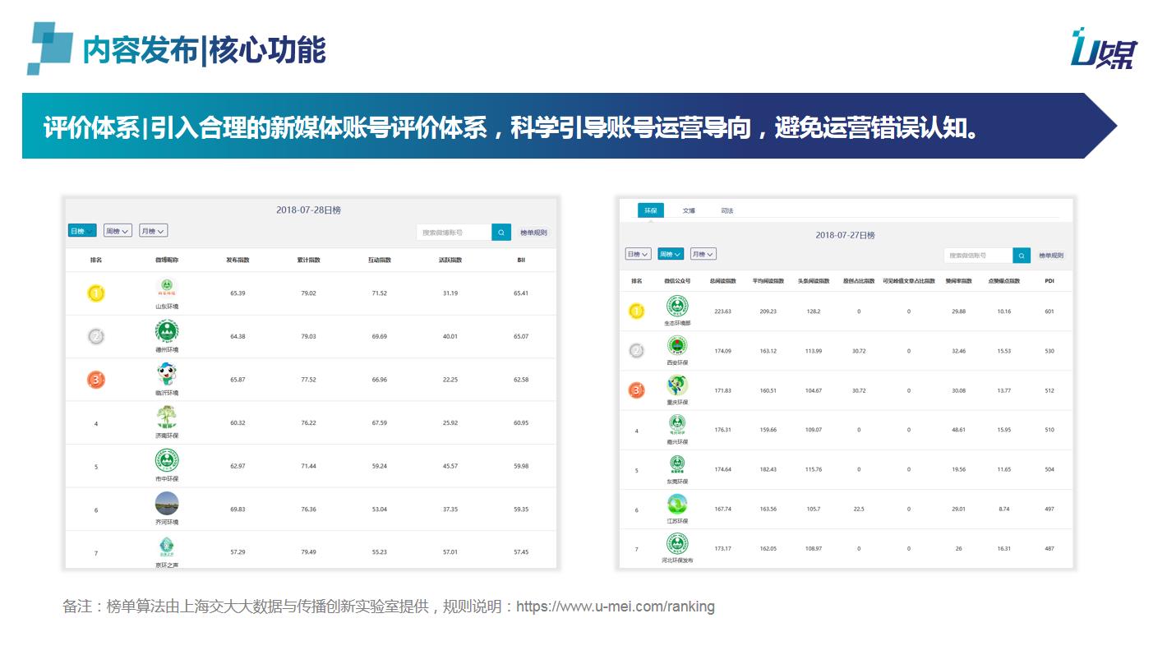Viewport: 1167px width, 655px height.
Task: Open the 山东环境 account avatar
Action: 167,288
